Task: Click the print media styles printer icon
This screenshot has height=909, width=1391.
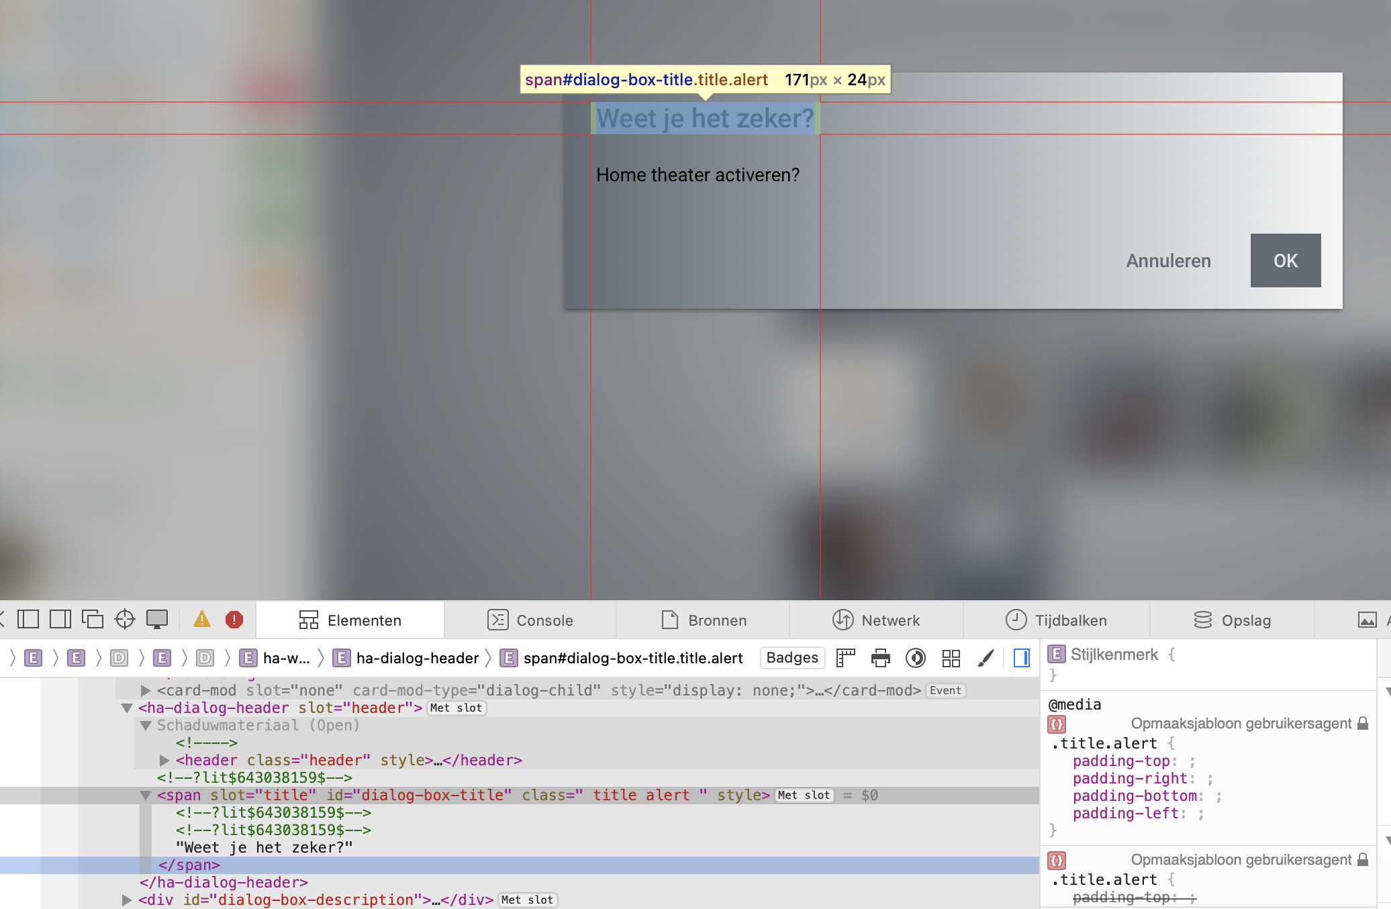Action: coord(880,658)
